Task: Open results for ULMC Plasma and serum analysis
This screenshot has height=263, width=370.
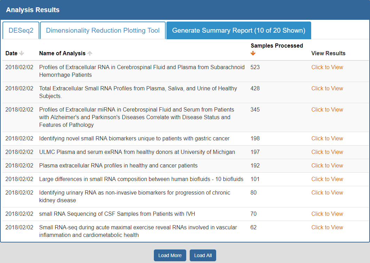Action: [327, 152]
